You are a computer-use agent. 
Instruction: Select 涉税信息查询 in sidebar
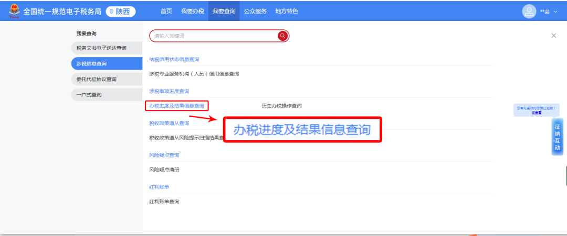tap(107, 64)
